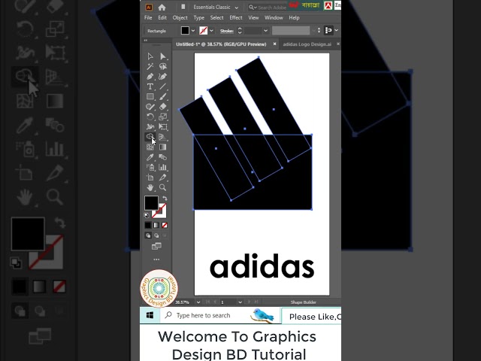Expand the Essentials Classic workspace dropdown

coord(236,8)
